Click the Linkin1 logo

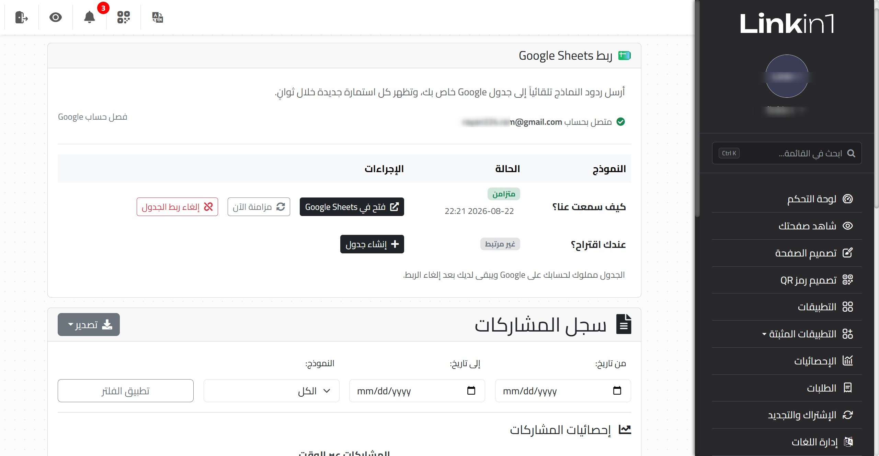click(787, 24)
